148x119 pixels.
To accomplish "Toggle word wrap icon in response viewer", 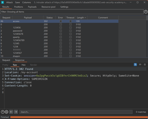I will pos(135,65).
